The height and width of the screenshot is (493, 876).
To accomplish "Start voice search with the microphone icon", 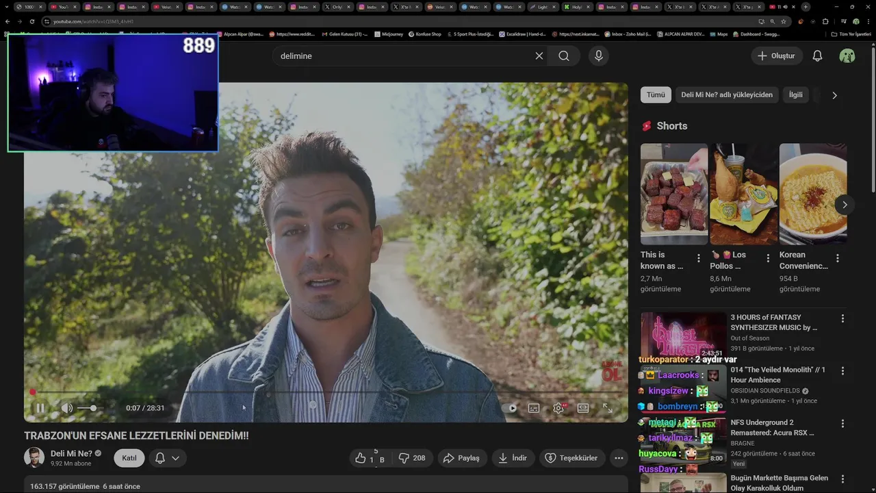I will point(599,56).
